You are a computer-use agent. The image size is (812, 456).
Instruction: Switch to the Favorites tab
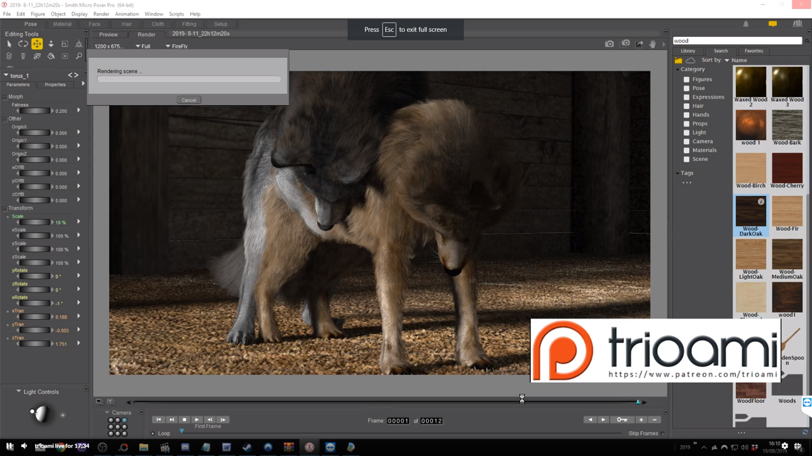[754, 51]
